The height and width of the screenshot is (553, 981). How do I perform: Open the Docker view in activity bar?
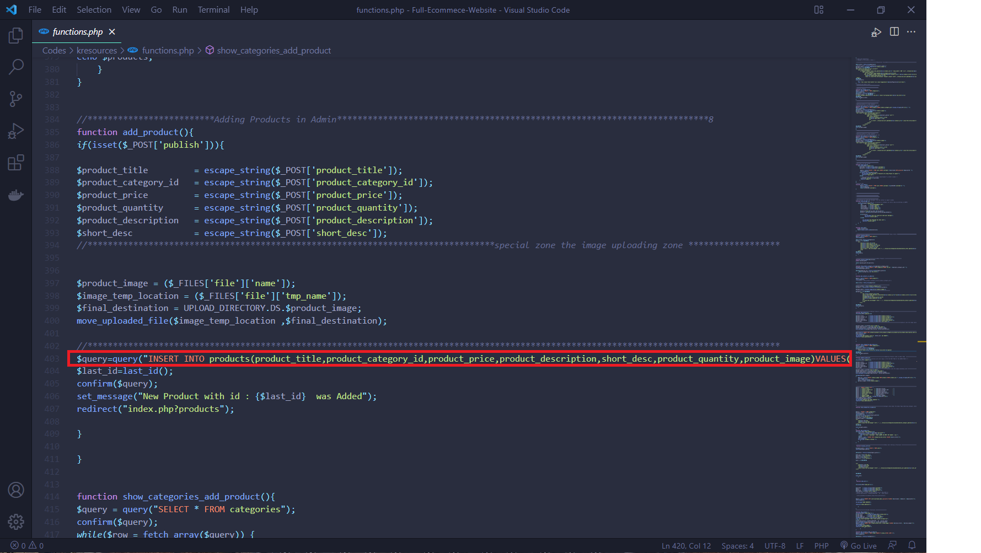[16, 195]
